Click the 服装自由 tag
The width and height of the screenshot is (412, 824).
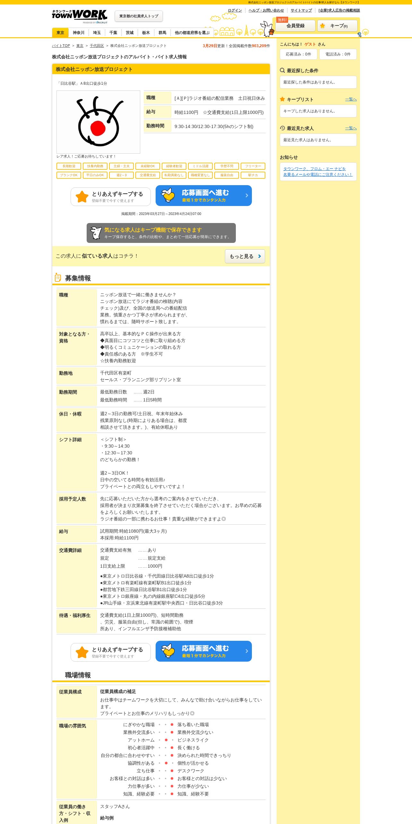pos(227,175)
